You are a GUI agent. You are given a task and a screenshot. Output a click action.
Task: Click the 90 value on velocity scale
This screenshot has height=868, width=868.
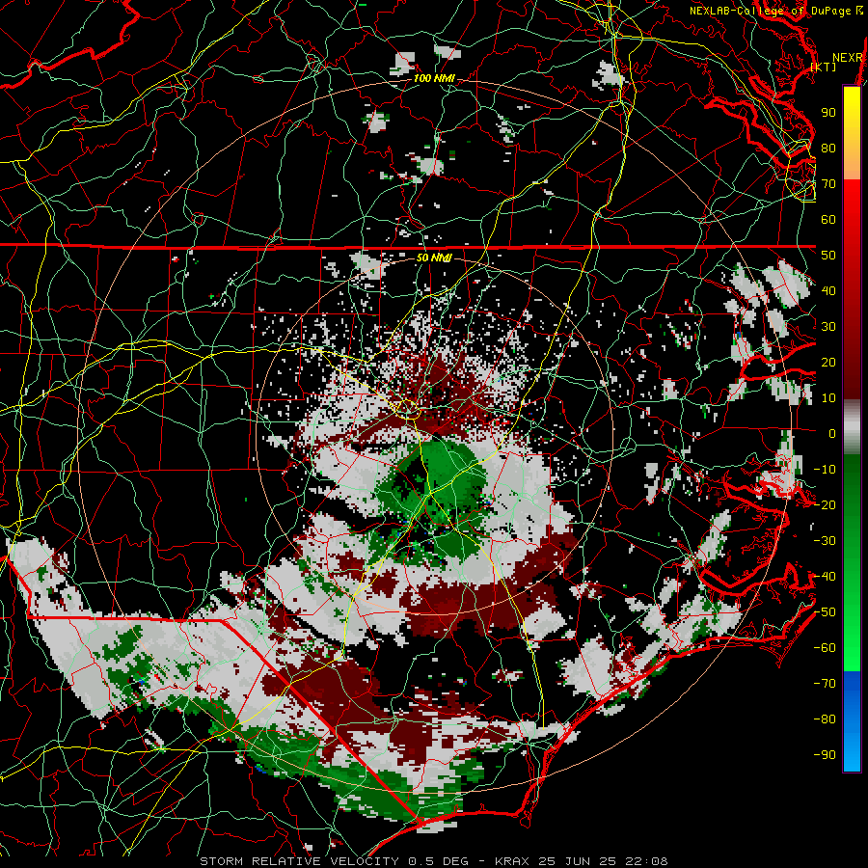click(828, 113)
